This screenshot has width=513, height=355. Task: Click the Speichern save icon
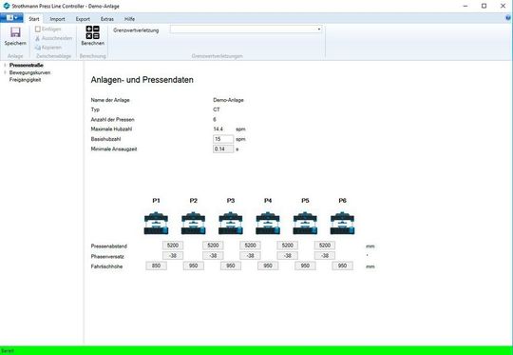pos(15,32)
